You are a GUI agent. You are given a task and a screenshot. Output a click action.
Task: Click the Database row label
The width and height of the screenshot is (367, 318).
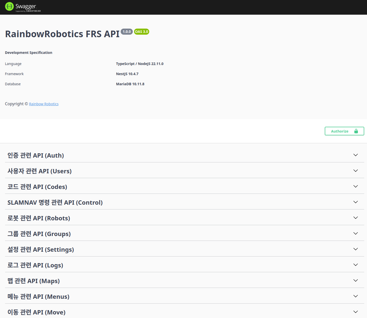[x=13, y=84]
